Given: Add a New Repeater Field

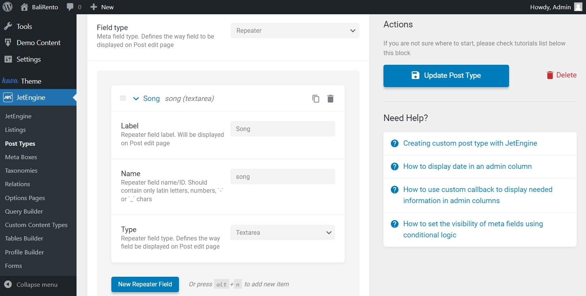Looking at the screenshot, I should [x=145, y=284].
